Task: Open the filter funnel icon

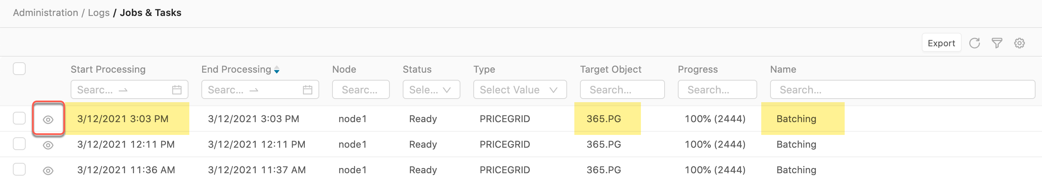Action: [x=997, y=43]
